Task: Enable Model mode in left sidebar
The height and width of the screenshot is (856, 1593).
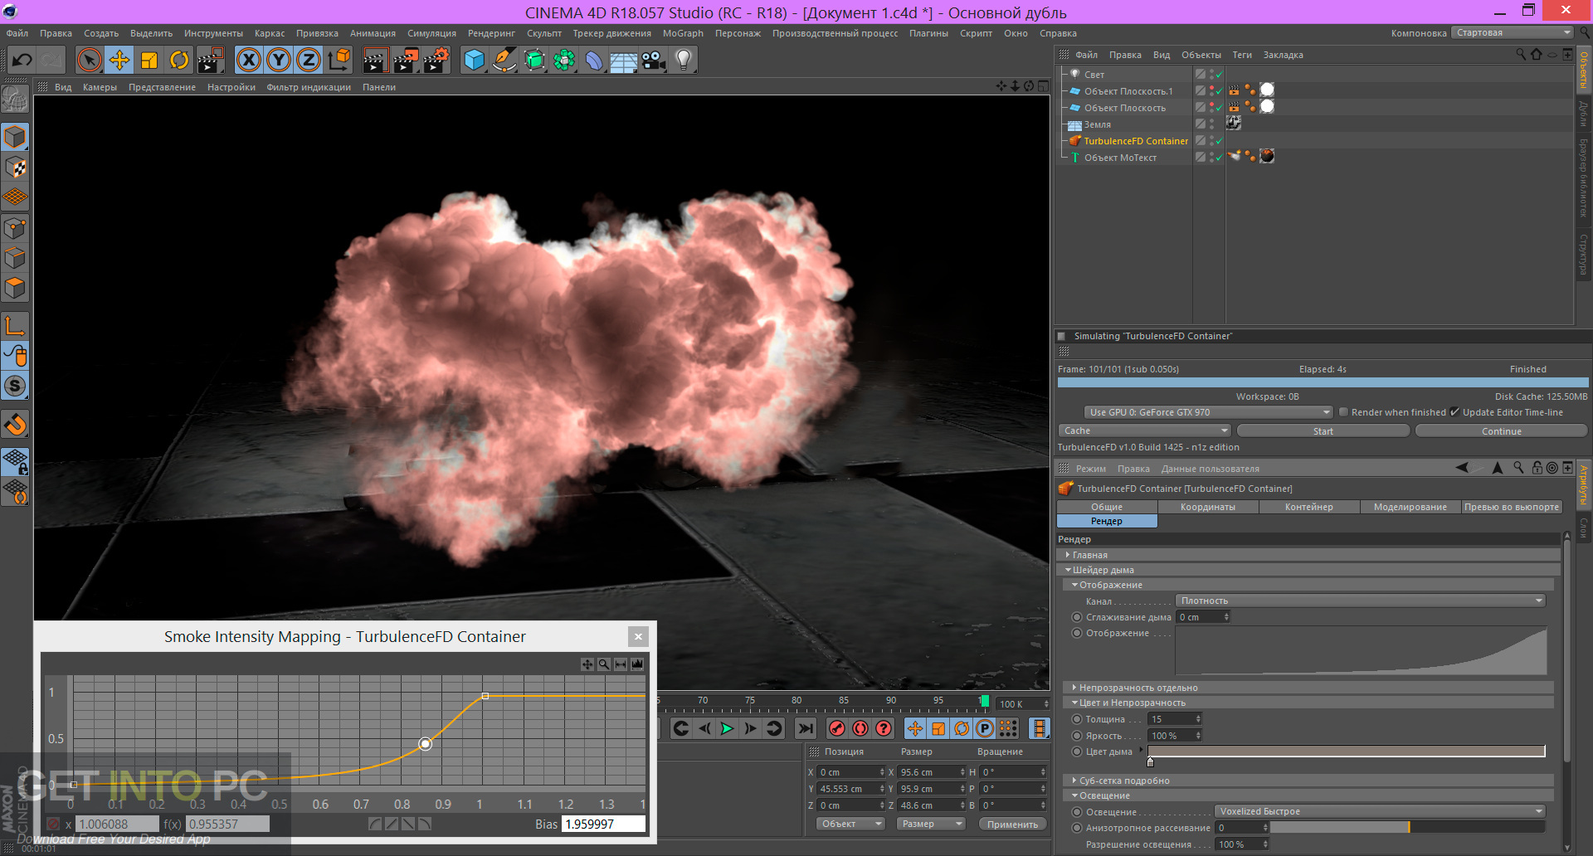Action: pos(16,137)
